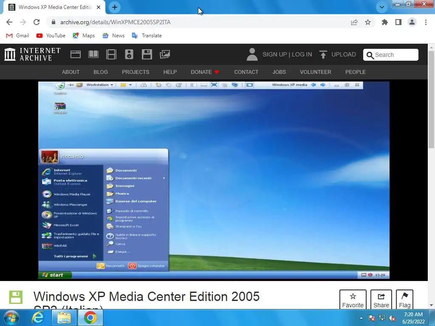Open the Audio speaker icon
Image resolution: width=435 pixels, height=326 pixels.
[129, 54]
